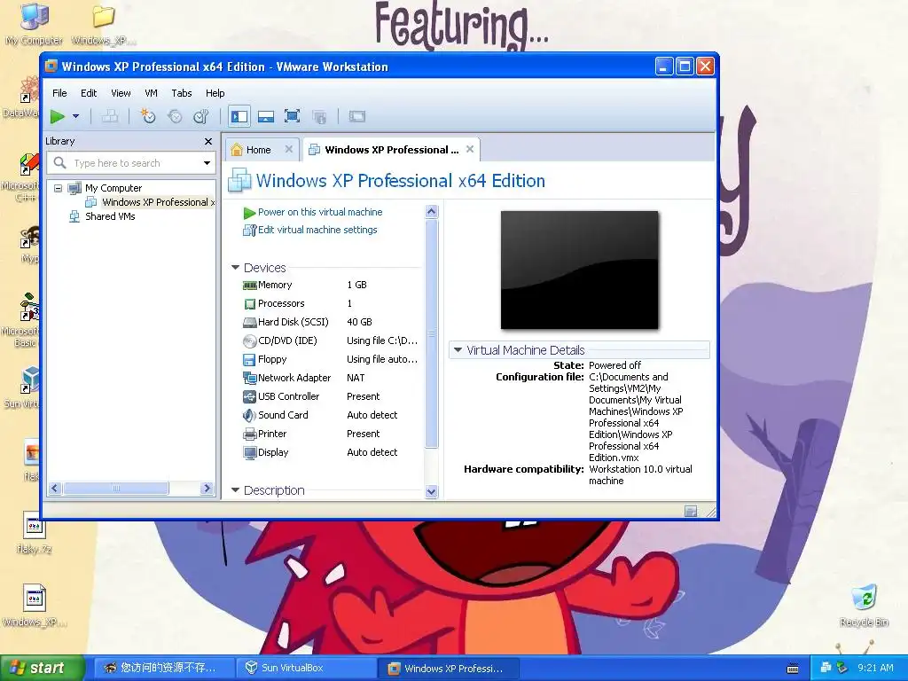The image size is (908, 681).
Task: Select Shared VMs in the Library
Action: tap(110, 216)
